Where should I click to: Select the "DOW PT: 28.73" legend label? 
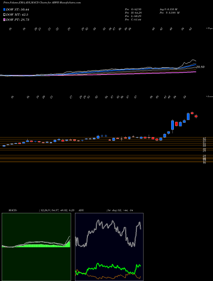pyautogui.click(x=17, y=20)
